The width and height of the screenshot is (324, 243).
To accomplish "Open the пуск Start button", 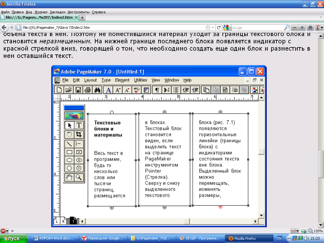I will [x=14, y=239].
